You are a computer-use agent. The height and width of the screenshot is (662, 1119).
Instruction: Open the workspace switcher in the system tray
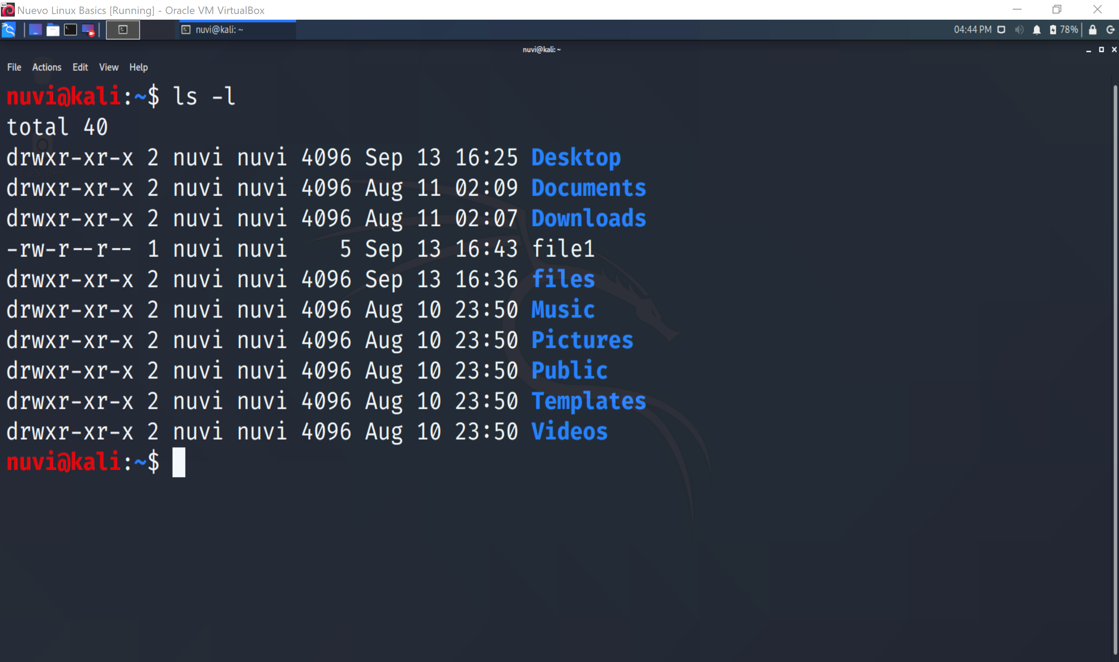[1001, 30]
